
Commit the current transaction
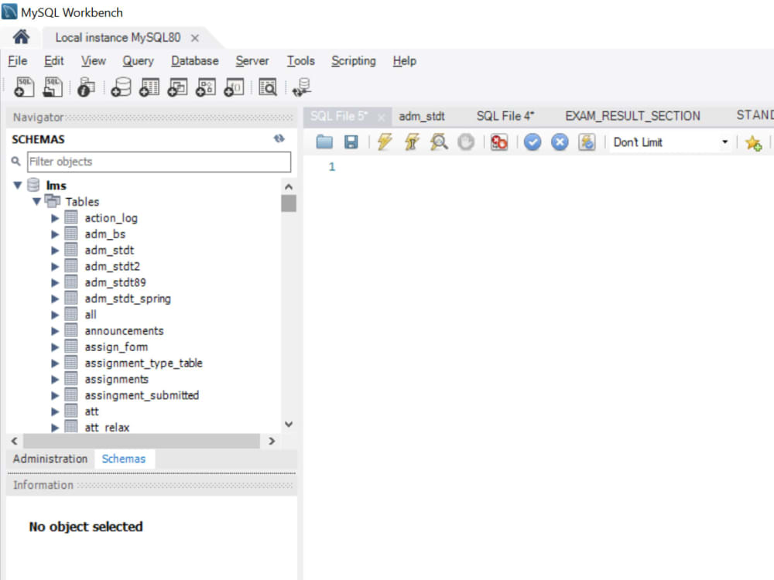(x=533, y=142)
